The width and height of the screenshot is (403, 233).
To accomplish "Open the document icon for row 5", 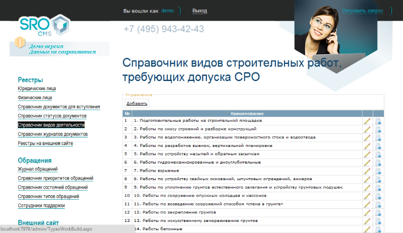I will point(378,154).
